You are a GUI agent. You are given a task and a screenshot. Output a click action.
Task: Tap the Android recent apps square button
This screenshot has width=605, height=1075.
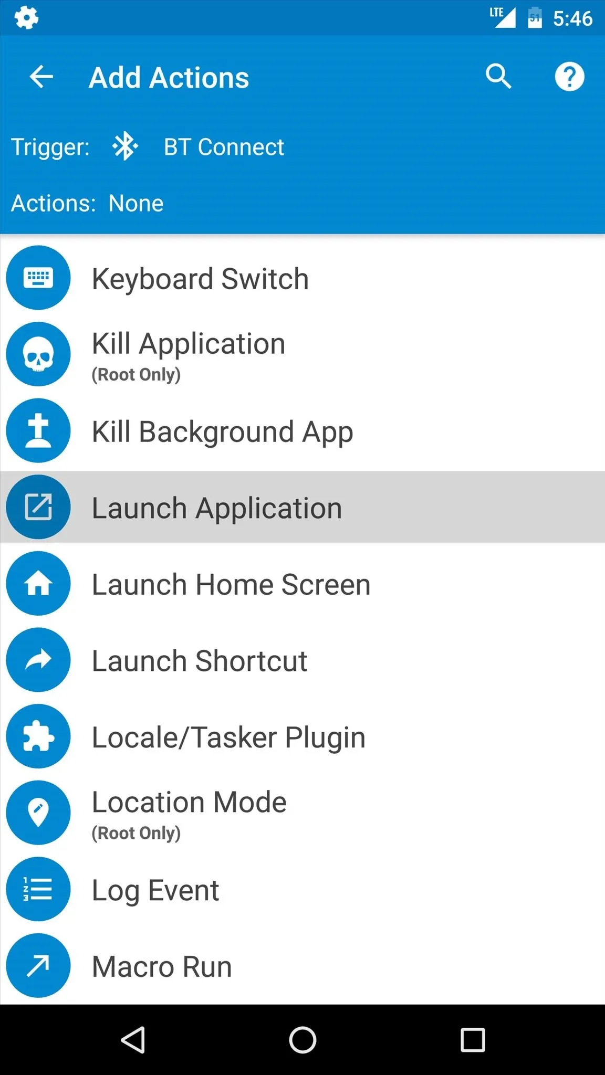[472, 1040]
